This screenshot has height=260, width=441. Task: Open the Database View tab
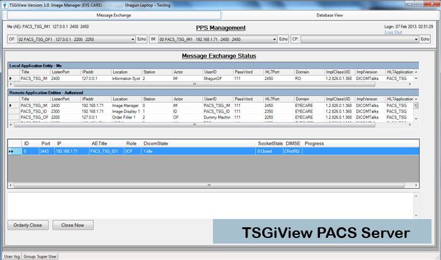coord(329,15)
